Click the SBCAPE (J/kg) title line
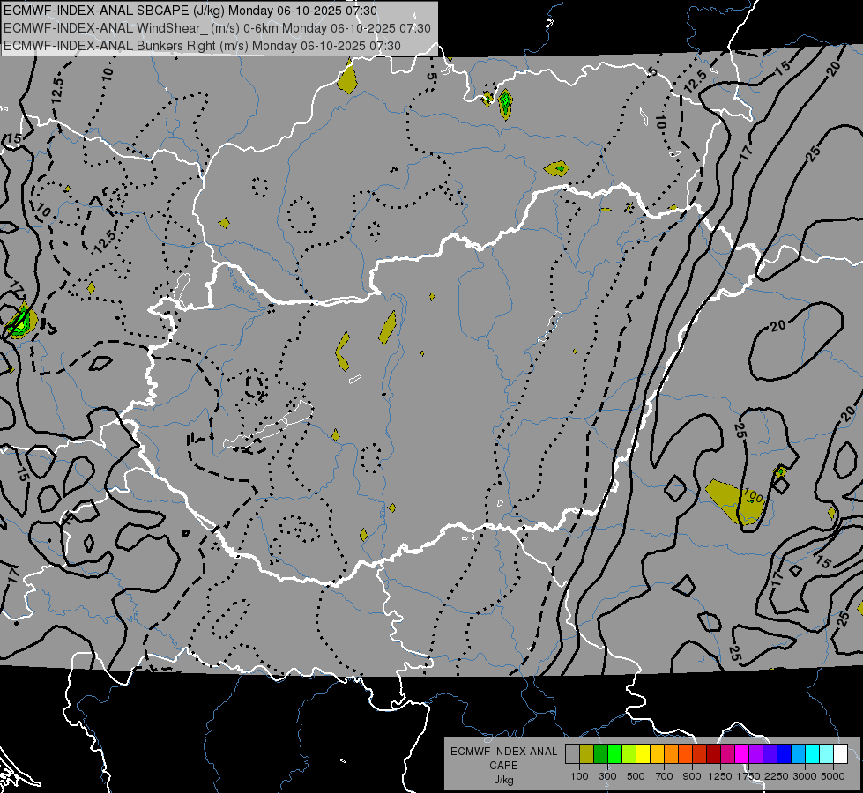 (190, 11)
